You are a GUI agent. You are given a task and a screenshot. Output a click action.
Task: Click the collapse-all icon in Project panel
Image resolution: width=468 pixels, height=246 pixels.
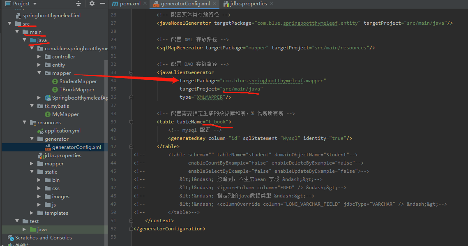click(x=78, y=3)
